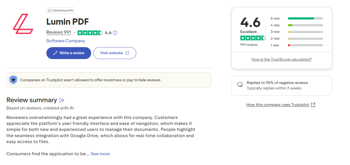Image resolution: width=350 pixels, height=165 pixels.
Task: Expand the review summary via See more
Action: coord(100,154)
